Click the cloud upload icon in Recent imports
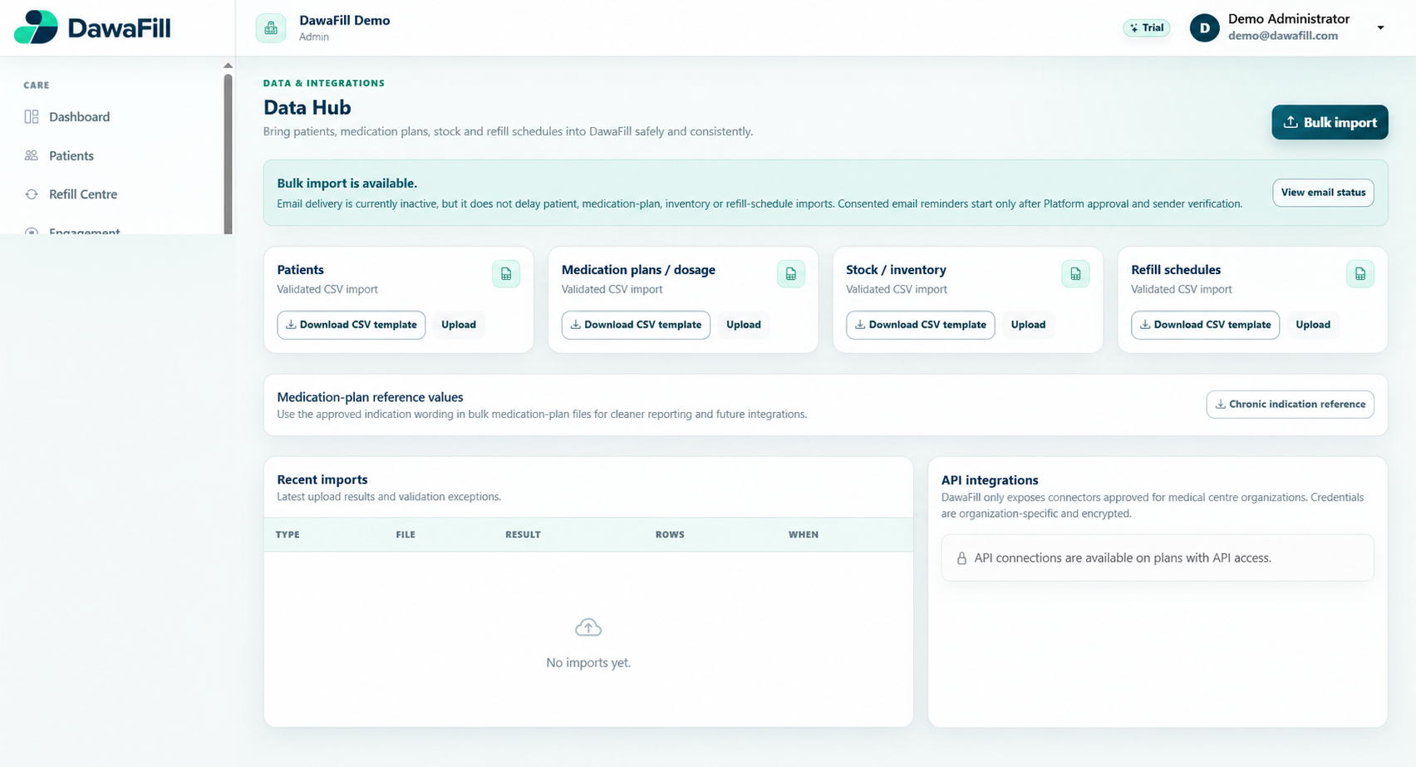The width and height of the screenshot is (1416, 767). [588, 628]
